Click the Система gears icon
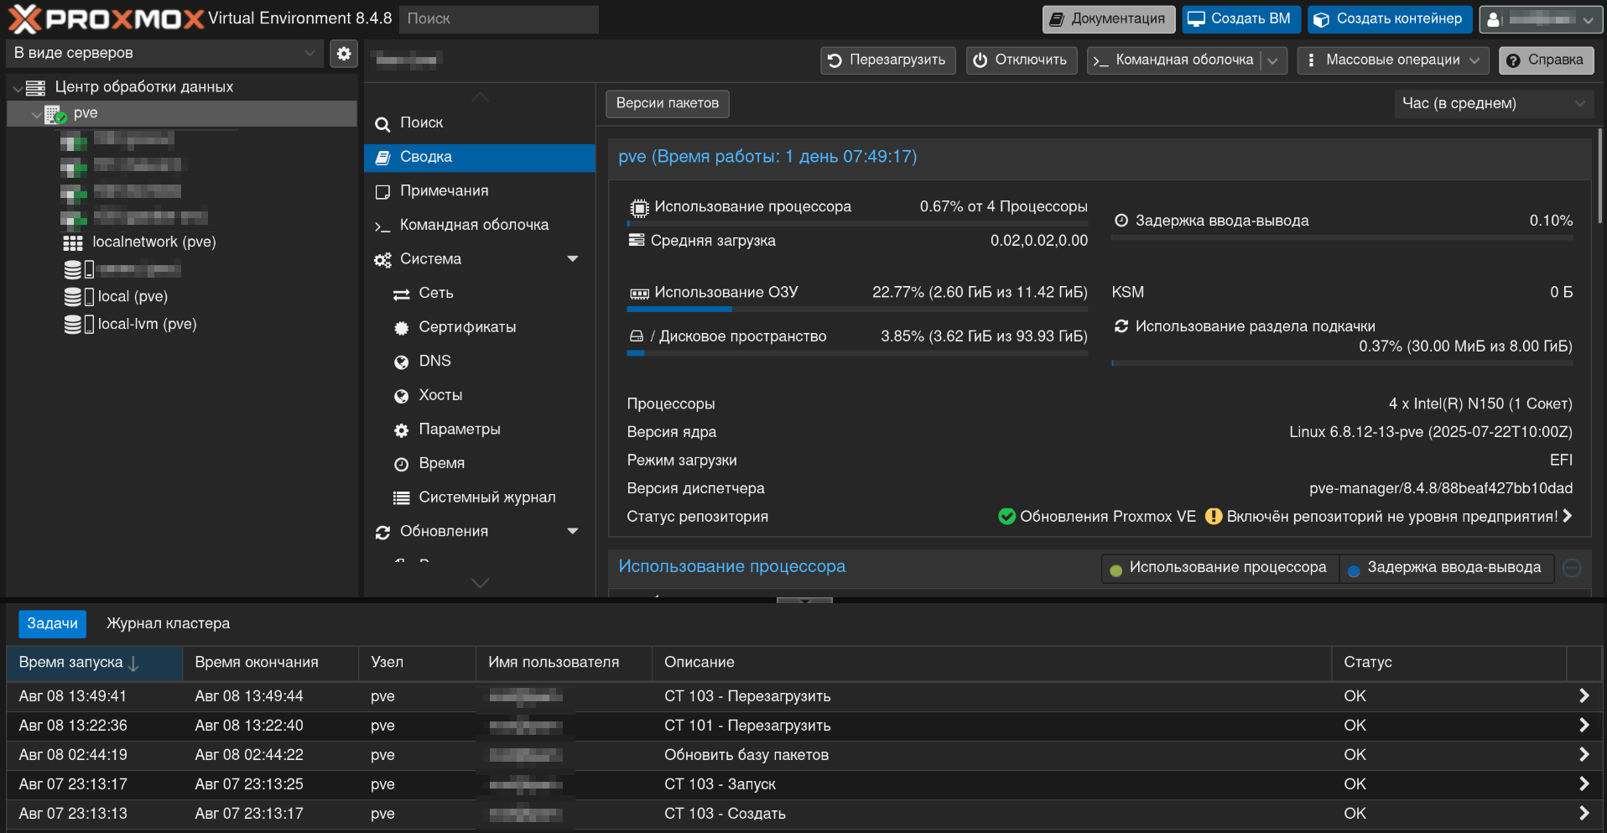The image size is (1607, 833). 382,260
